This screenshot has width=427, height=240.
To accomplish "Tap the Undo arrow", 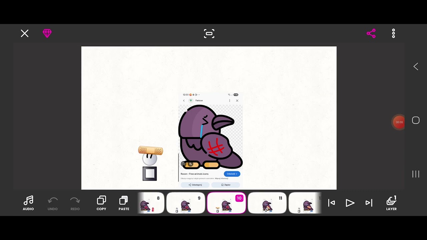I will (x=53, y=203).
